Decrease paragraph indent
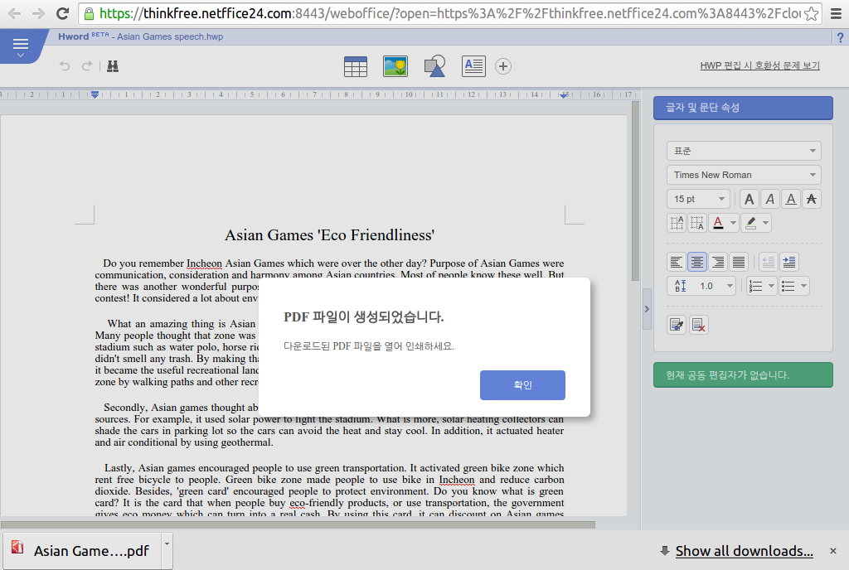The height and width of the screenshot is (570, 849). pos(768,263)
